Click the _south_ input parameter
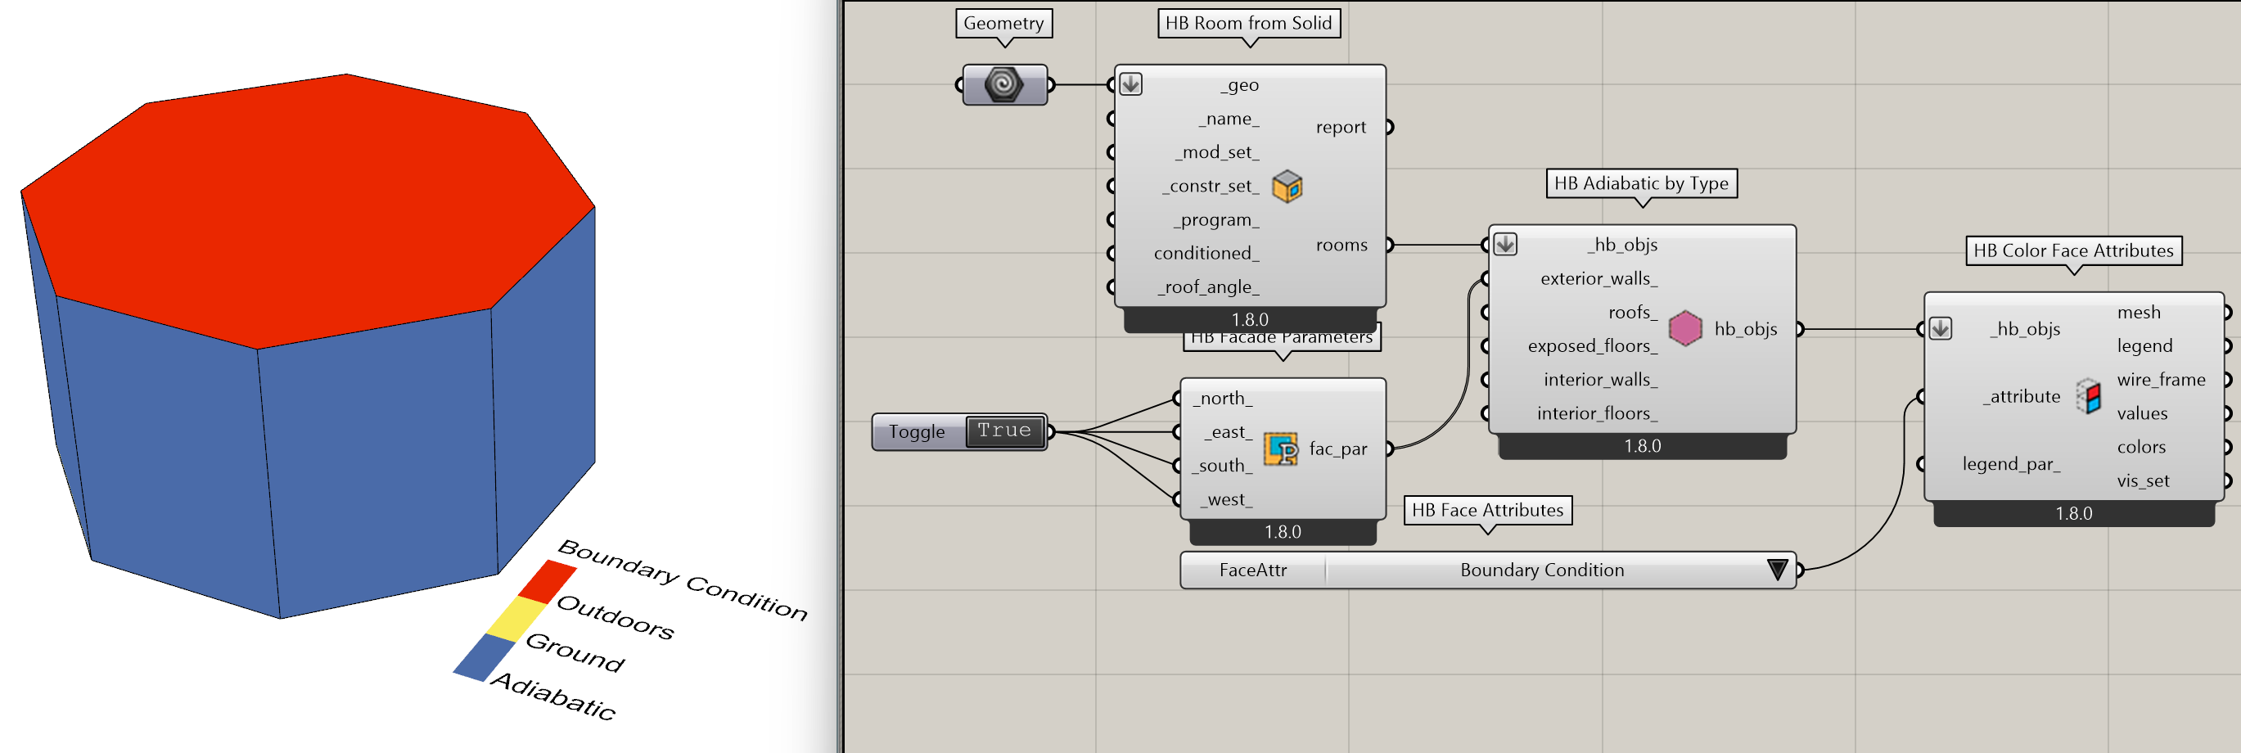 click(1222, 466)
